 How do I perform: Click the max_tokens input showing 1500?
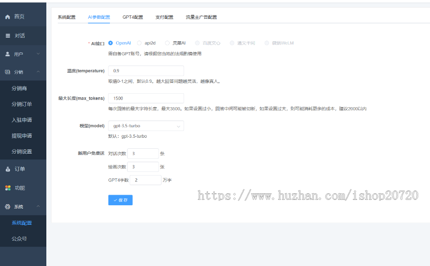[146, 98]
